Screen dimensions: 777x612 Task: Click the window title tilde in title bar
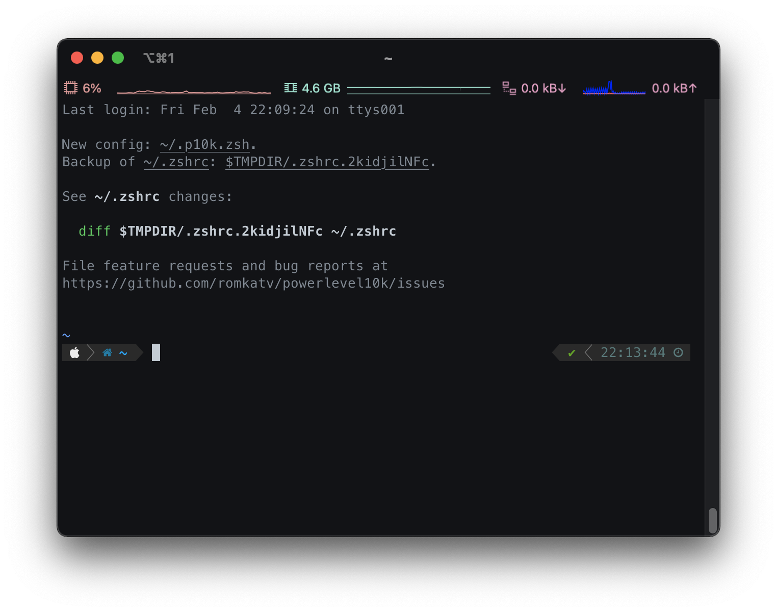(x=388, y=59)
